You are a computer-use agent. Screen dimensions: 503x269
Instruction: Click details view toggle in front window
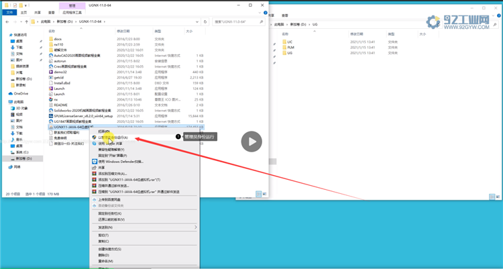[x=259, y=195]
